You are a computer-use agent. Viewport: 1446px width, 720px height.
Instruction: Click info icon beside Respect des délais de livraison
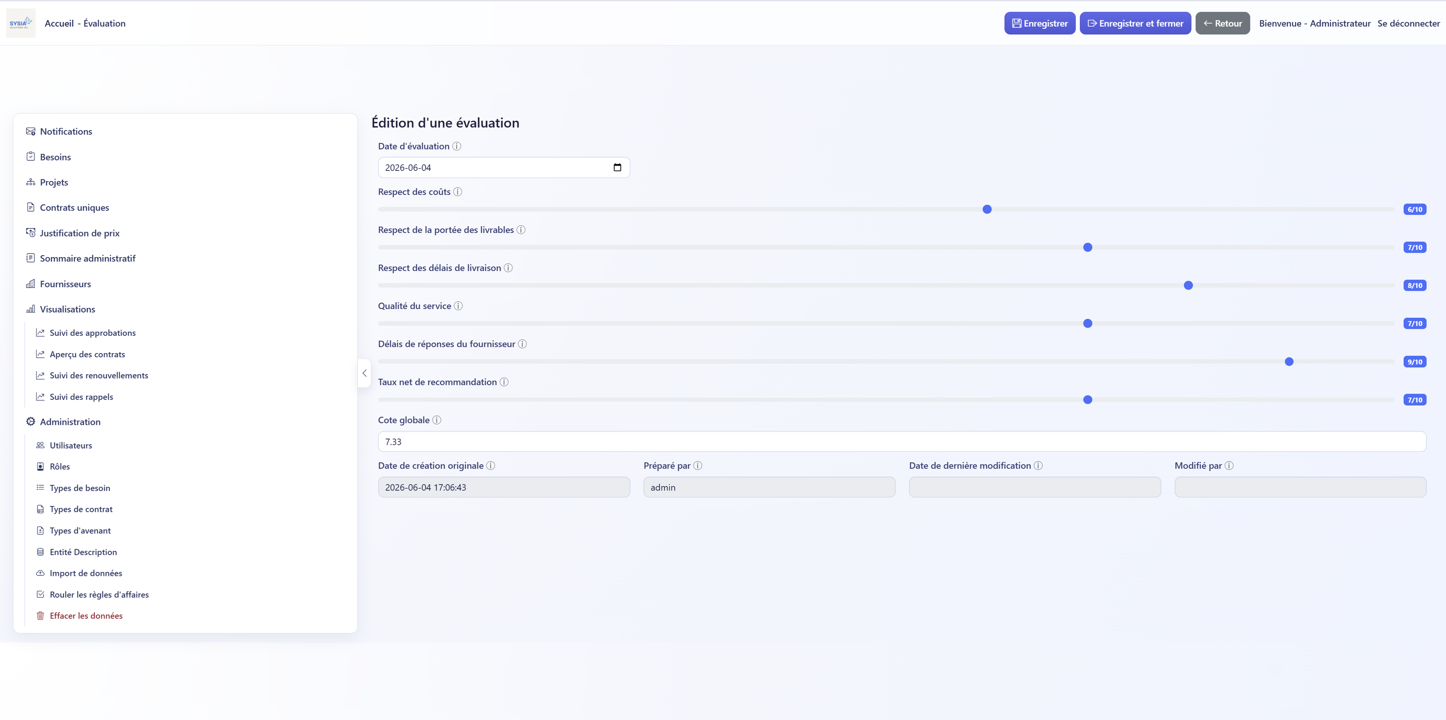click(x=509, y=268)
